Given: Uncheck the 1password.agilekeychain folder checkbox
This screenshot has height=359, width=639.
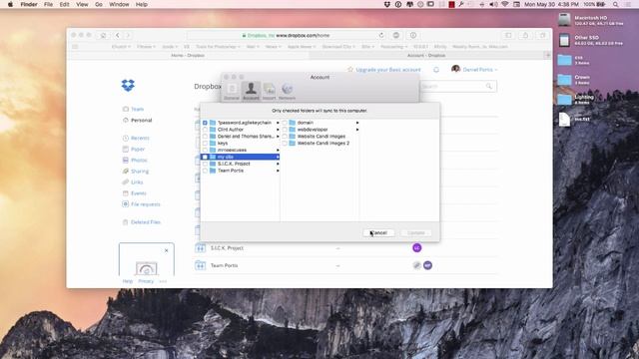Looking at the screenshot, I should pos(205,123).
